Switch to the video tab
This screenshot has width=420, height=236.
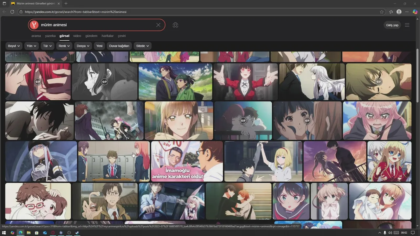pyautogui.click(x=77, y=36)
